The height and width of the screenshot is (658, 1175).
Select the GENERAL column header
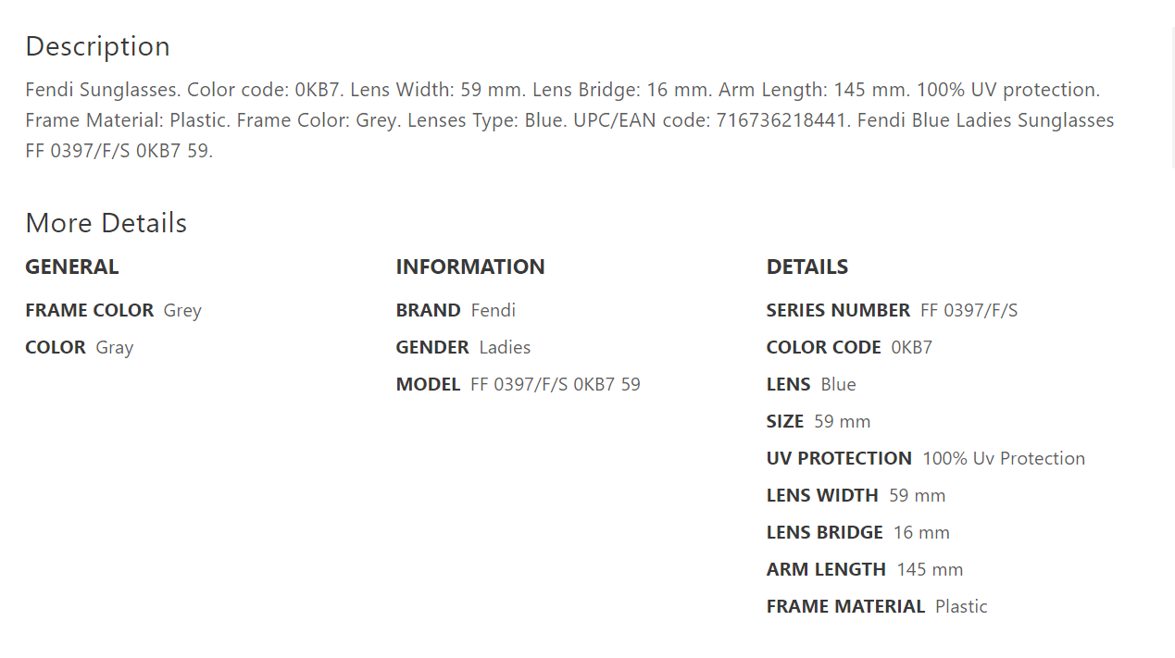[x=71, y=267]
